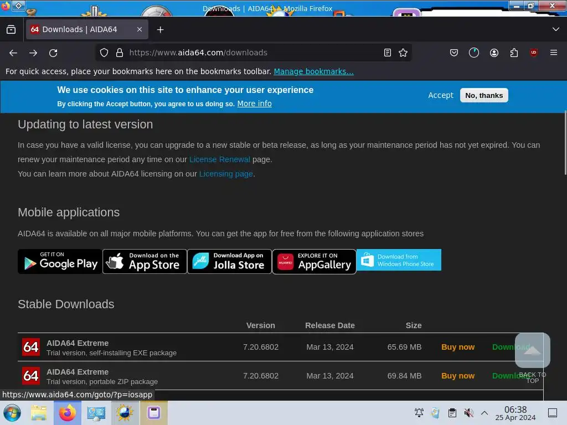Open the Extensions puzzle icon
Image resolution: width=567 pixels, height=425 pixels.
(514, 53)
